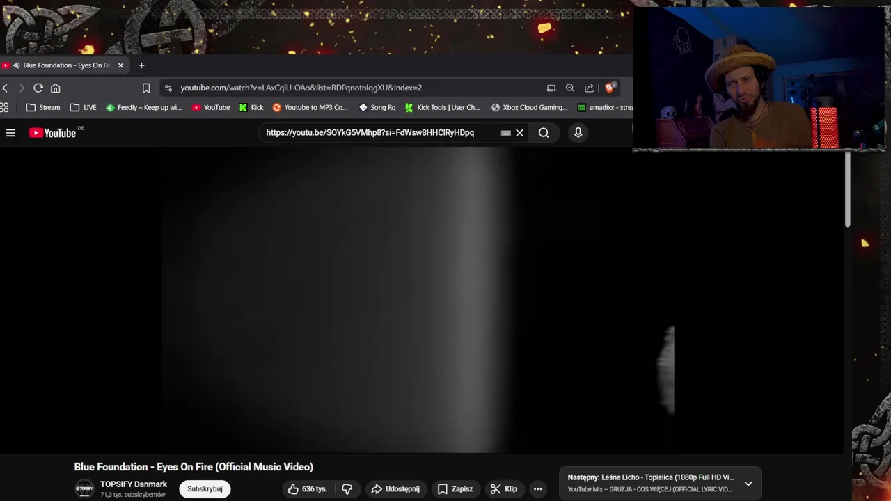Image resolution: width=891 pixels, height=501 pixels.
Task: Open the apps grid in the bookmarks bar
Action: (x=4, y=107)
